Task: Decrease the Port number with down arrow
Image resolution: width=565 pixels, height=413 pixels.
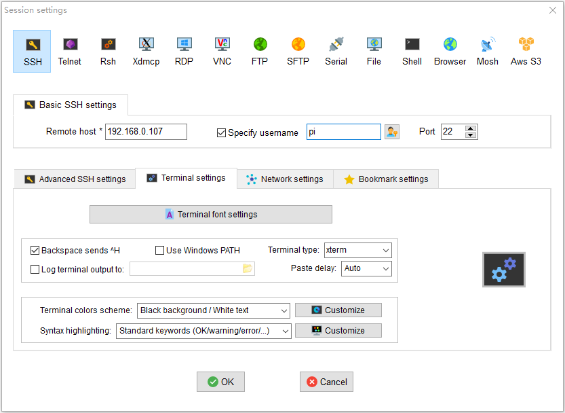Action: pyautogui.click(x=471, y=135)
